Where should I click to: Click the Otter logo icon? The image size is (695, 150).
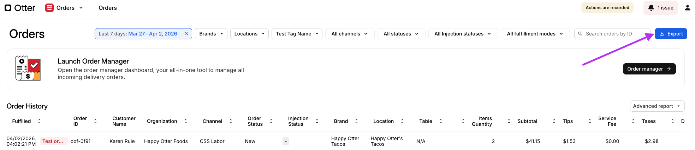[8, 8]
